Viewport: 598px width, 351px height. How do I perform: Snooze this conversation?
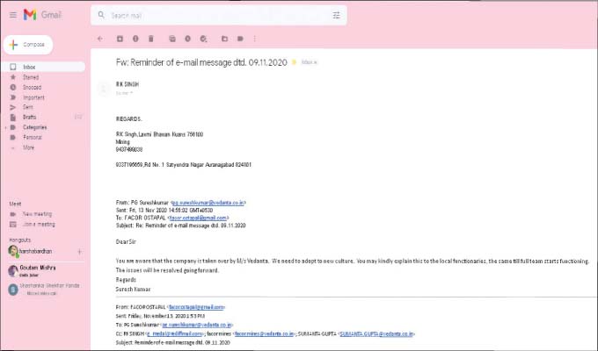187,39
